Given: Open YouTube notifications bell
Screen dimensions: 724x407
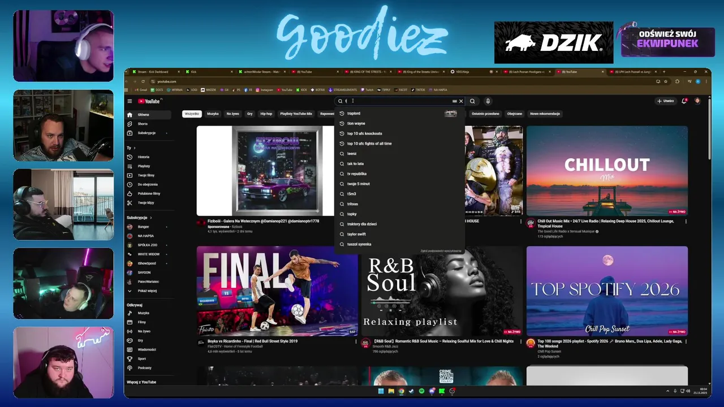Looking at the screenshot, I should pyautogui.click(x=684, y=101).
